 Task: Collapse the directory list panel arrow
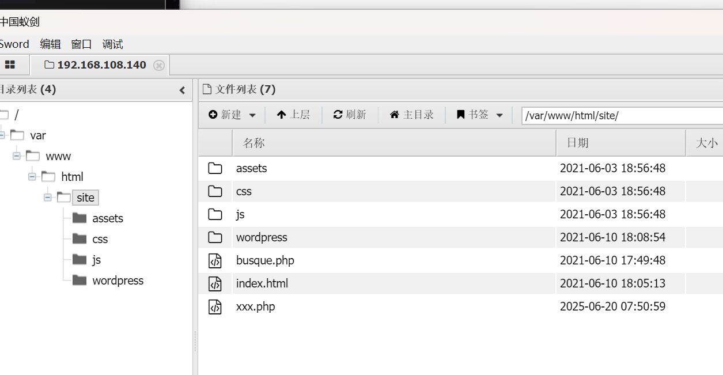182,90
